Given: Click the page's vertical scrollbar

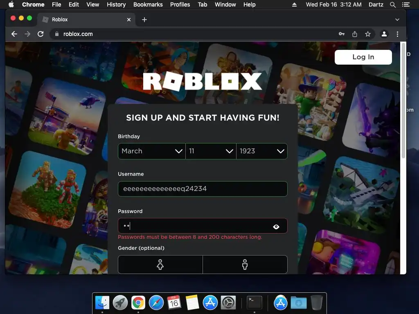Looking at the screenshot, I should coord(403,101).
